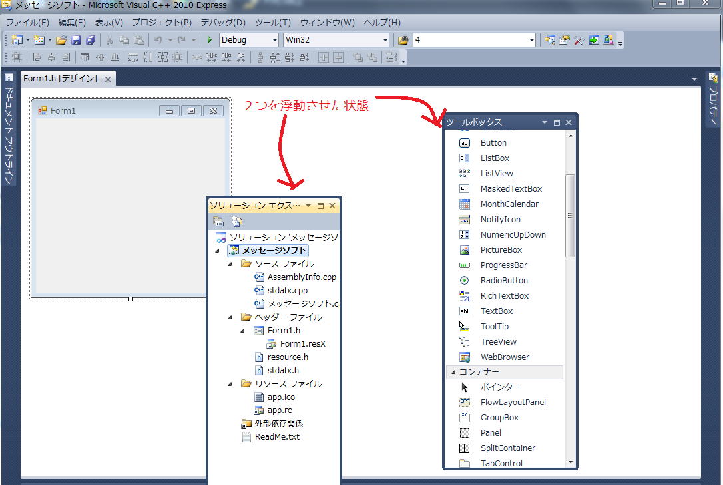This screenshot has width=723, height=485.
Task: Click the toolbox scroll down arrow
Action: 570,462
